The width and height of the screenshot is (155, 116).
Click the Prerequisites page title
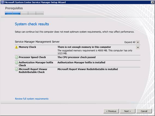coord(14,8)
